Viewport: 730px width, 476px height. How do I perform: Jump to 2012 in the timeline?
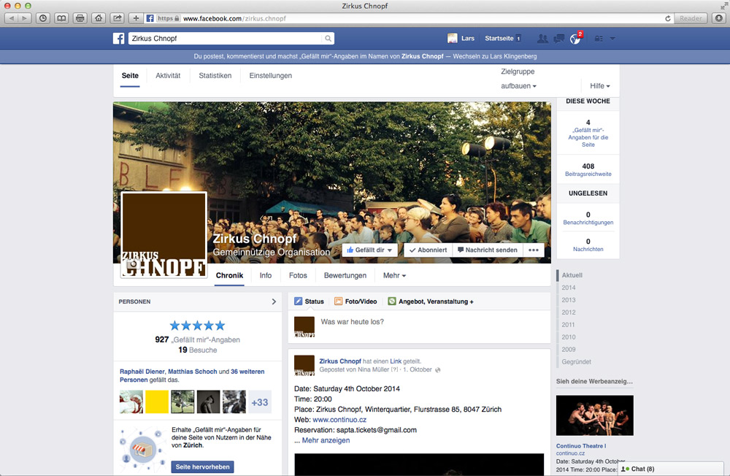569,312
